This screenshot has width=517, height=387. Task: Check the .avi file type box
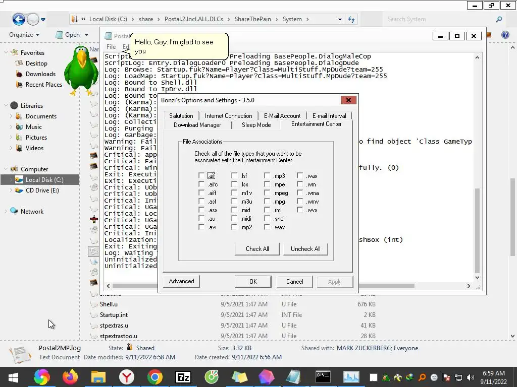[201, 227]
